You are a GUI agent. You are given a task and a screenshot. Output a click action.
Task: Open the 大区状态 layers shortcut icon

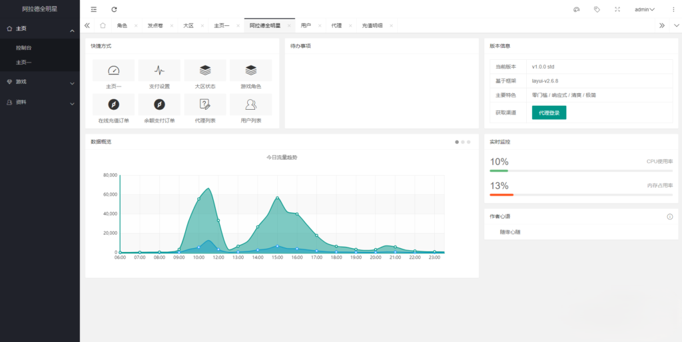pyautogui.click(x=205, y=70)
